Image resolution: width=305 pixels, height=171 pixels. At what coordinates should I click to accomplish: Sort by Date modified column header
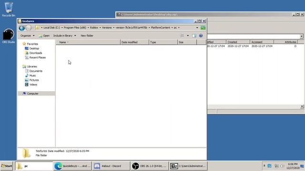(134, 42)
